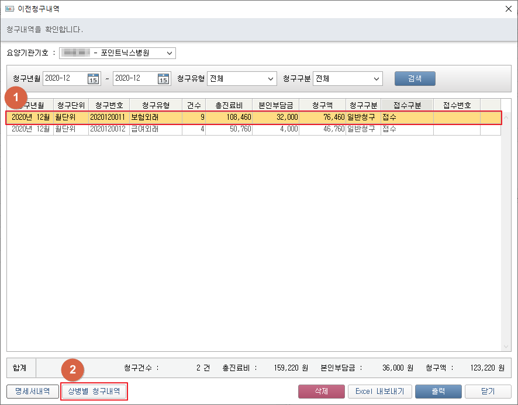Click the 검색 search button

[x=415, y=79]
